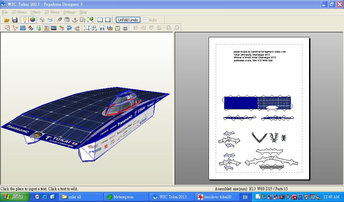Click the align left icon

136,28
